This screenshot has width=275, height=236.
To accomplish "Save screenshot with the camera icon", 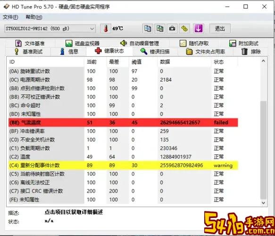I will [172, 28].
